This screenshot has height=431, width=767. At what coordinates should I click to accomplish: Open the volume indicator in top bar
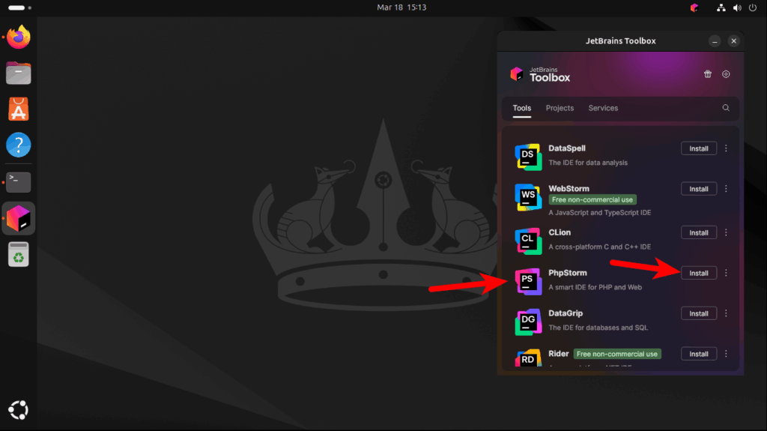737,7
